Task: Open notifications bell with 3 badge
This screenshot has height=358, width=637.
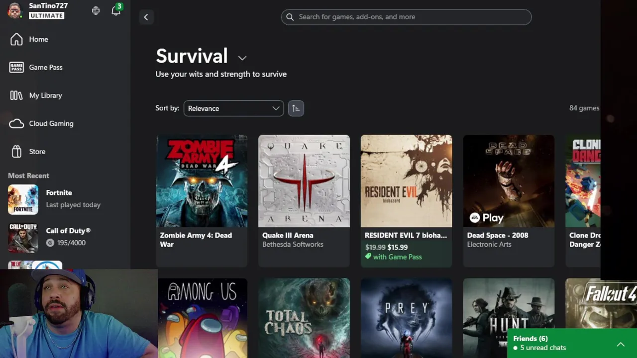Action: 116,10
